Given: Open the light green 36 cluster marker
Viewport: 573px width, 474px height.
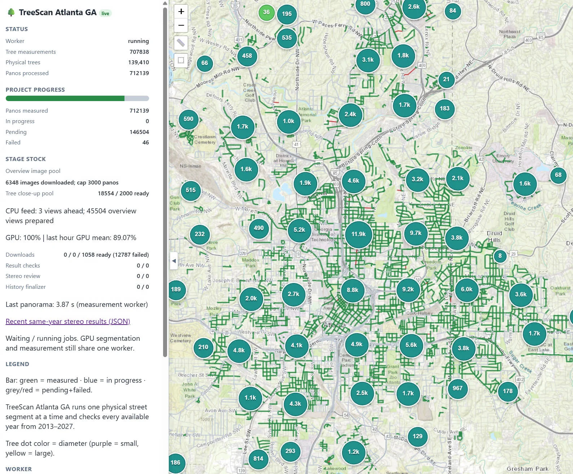Looking at the screenshot, I should pyautogui.click(x=266, y=12).
